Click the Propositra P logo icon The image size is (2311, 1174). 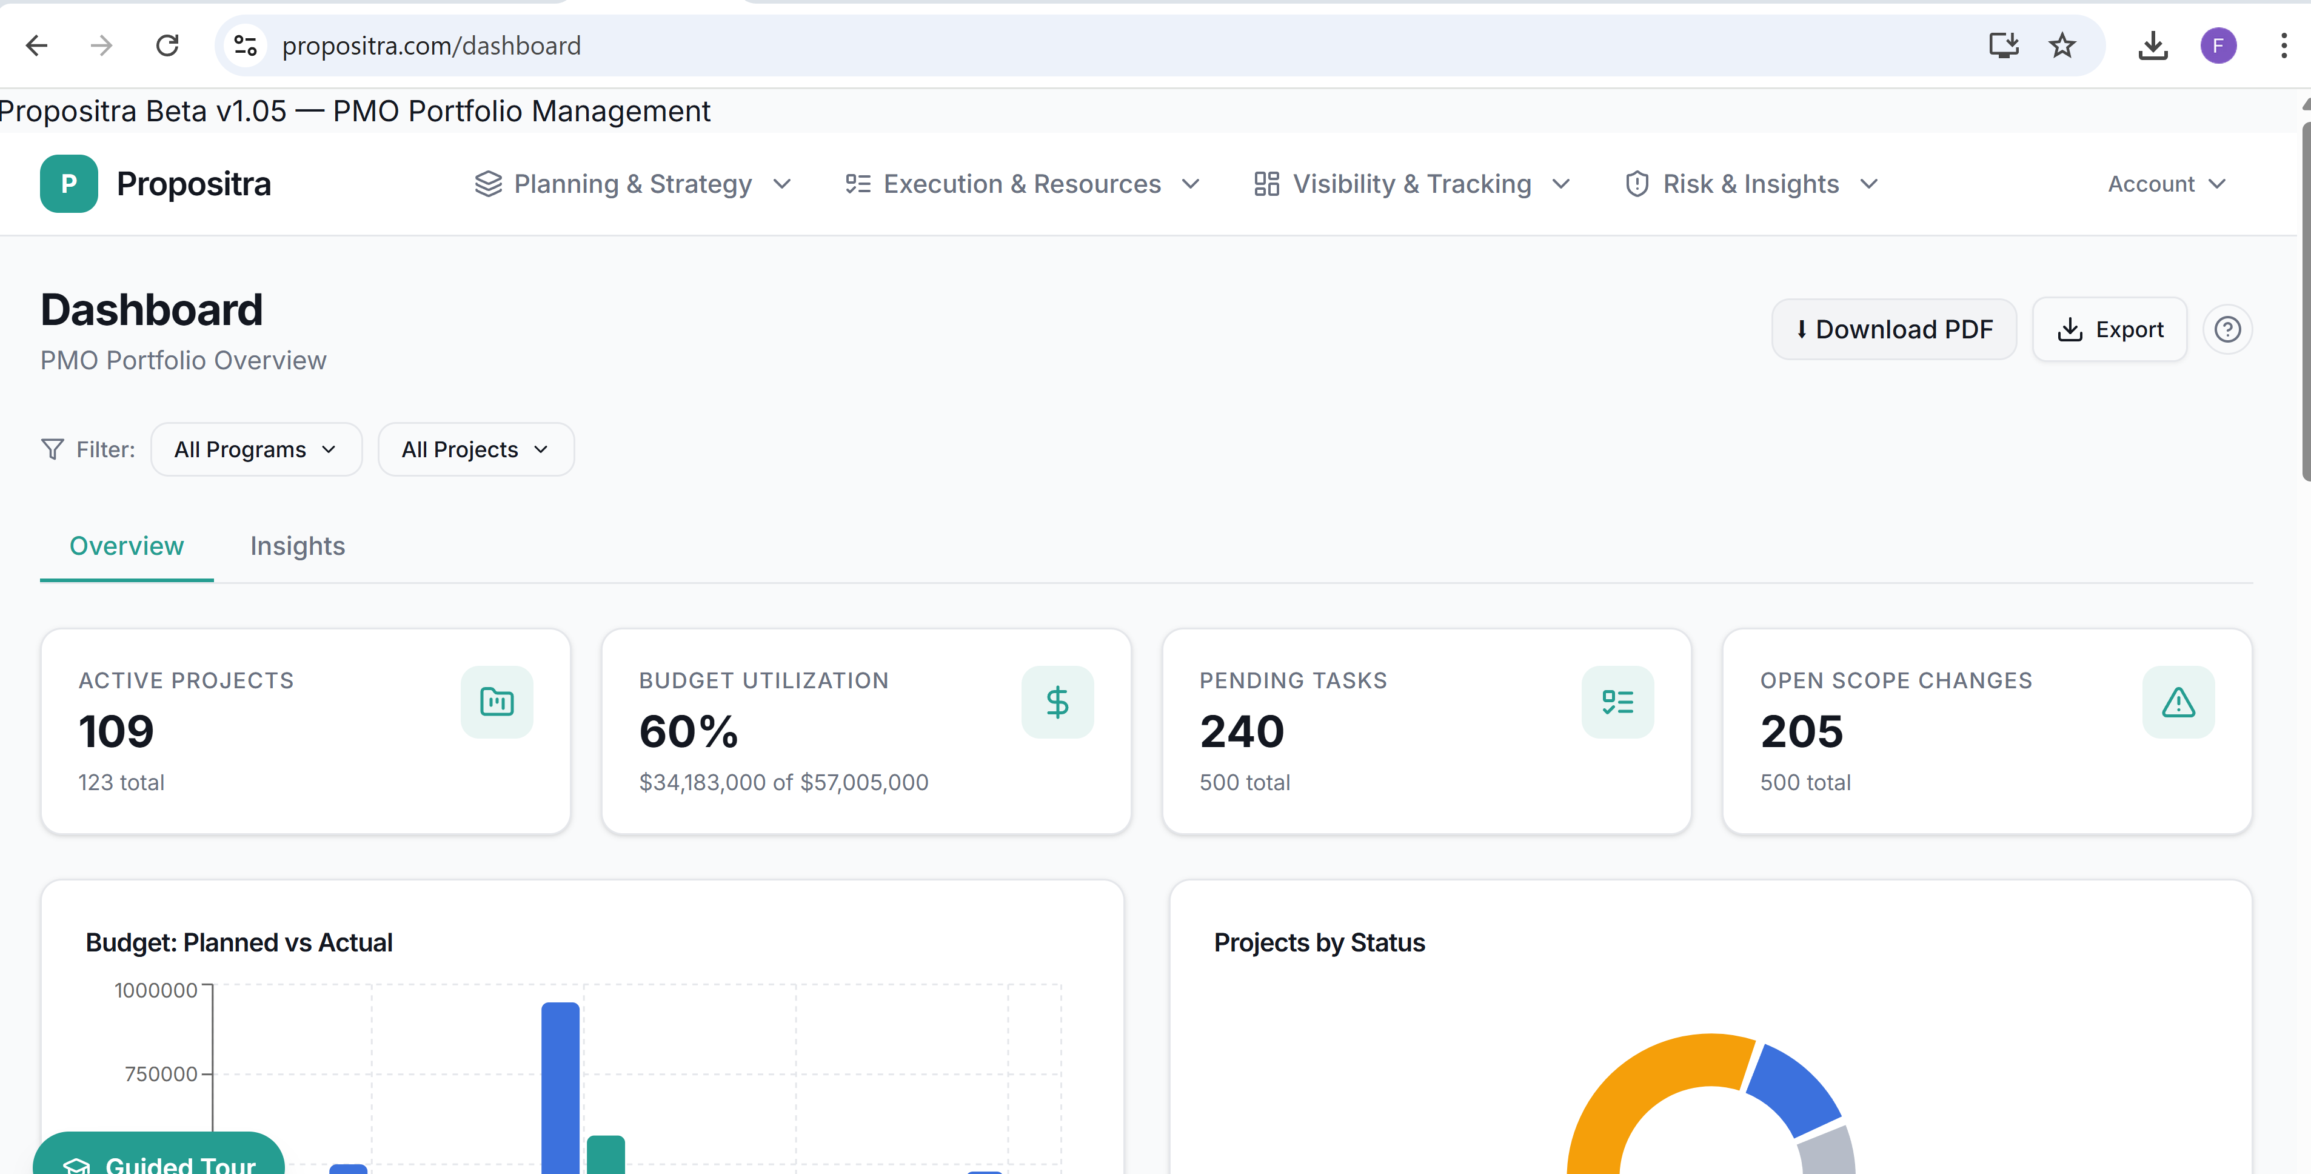pyautogui.click(x=68, y=184)
